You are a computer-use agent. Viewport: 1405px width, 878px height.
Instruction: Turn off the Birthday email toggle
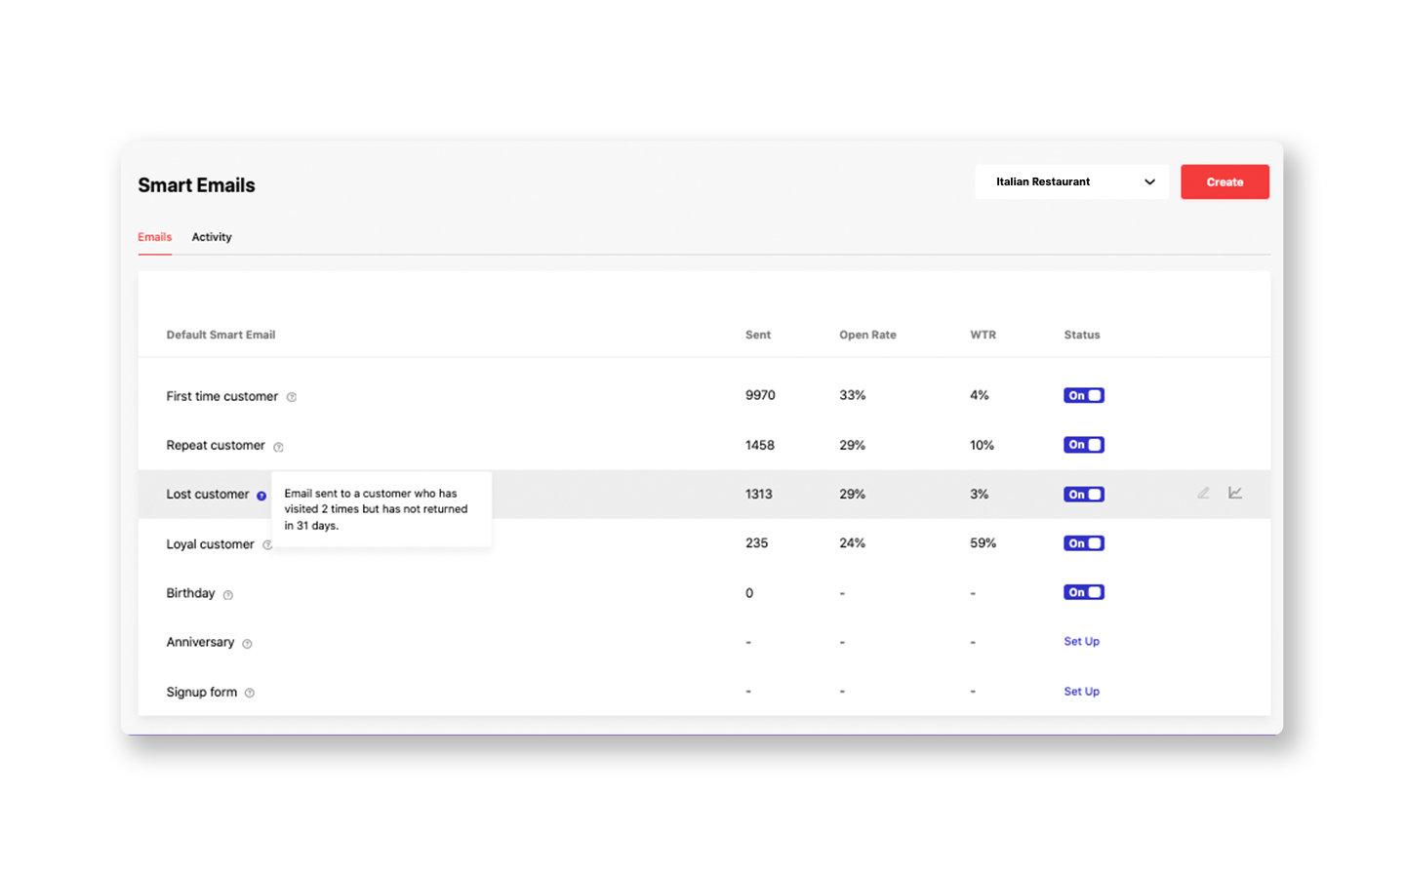tap(1084, 592)
